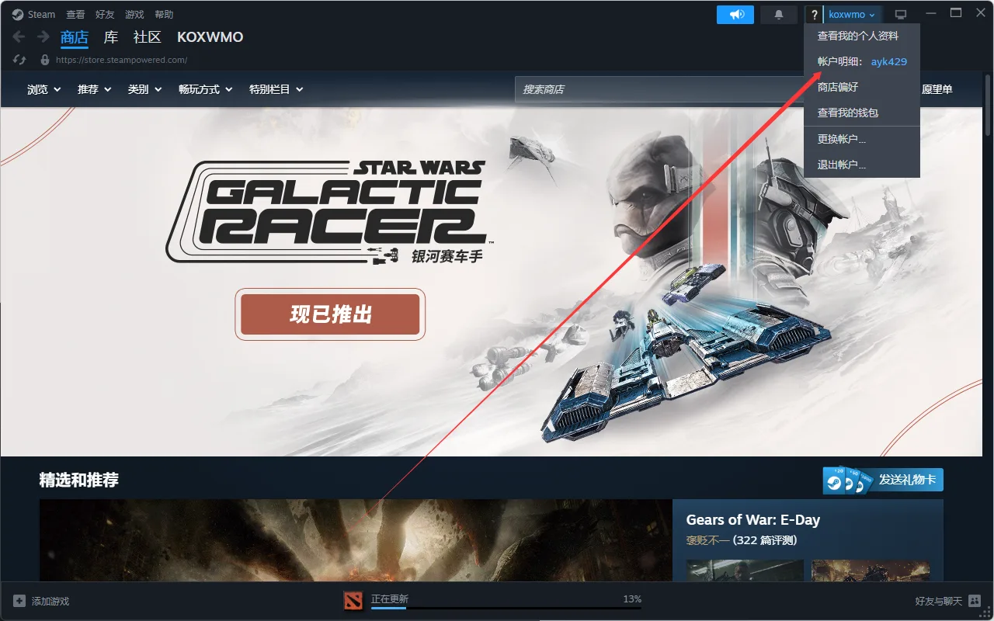Expand the 推荐 dropdown
Viewport: 994px width, 621px height.
[95, 89]
